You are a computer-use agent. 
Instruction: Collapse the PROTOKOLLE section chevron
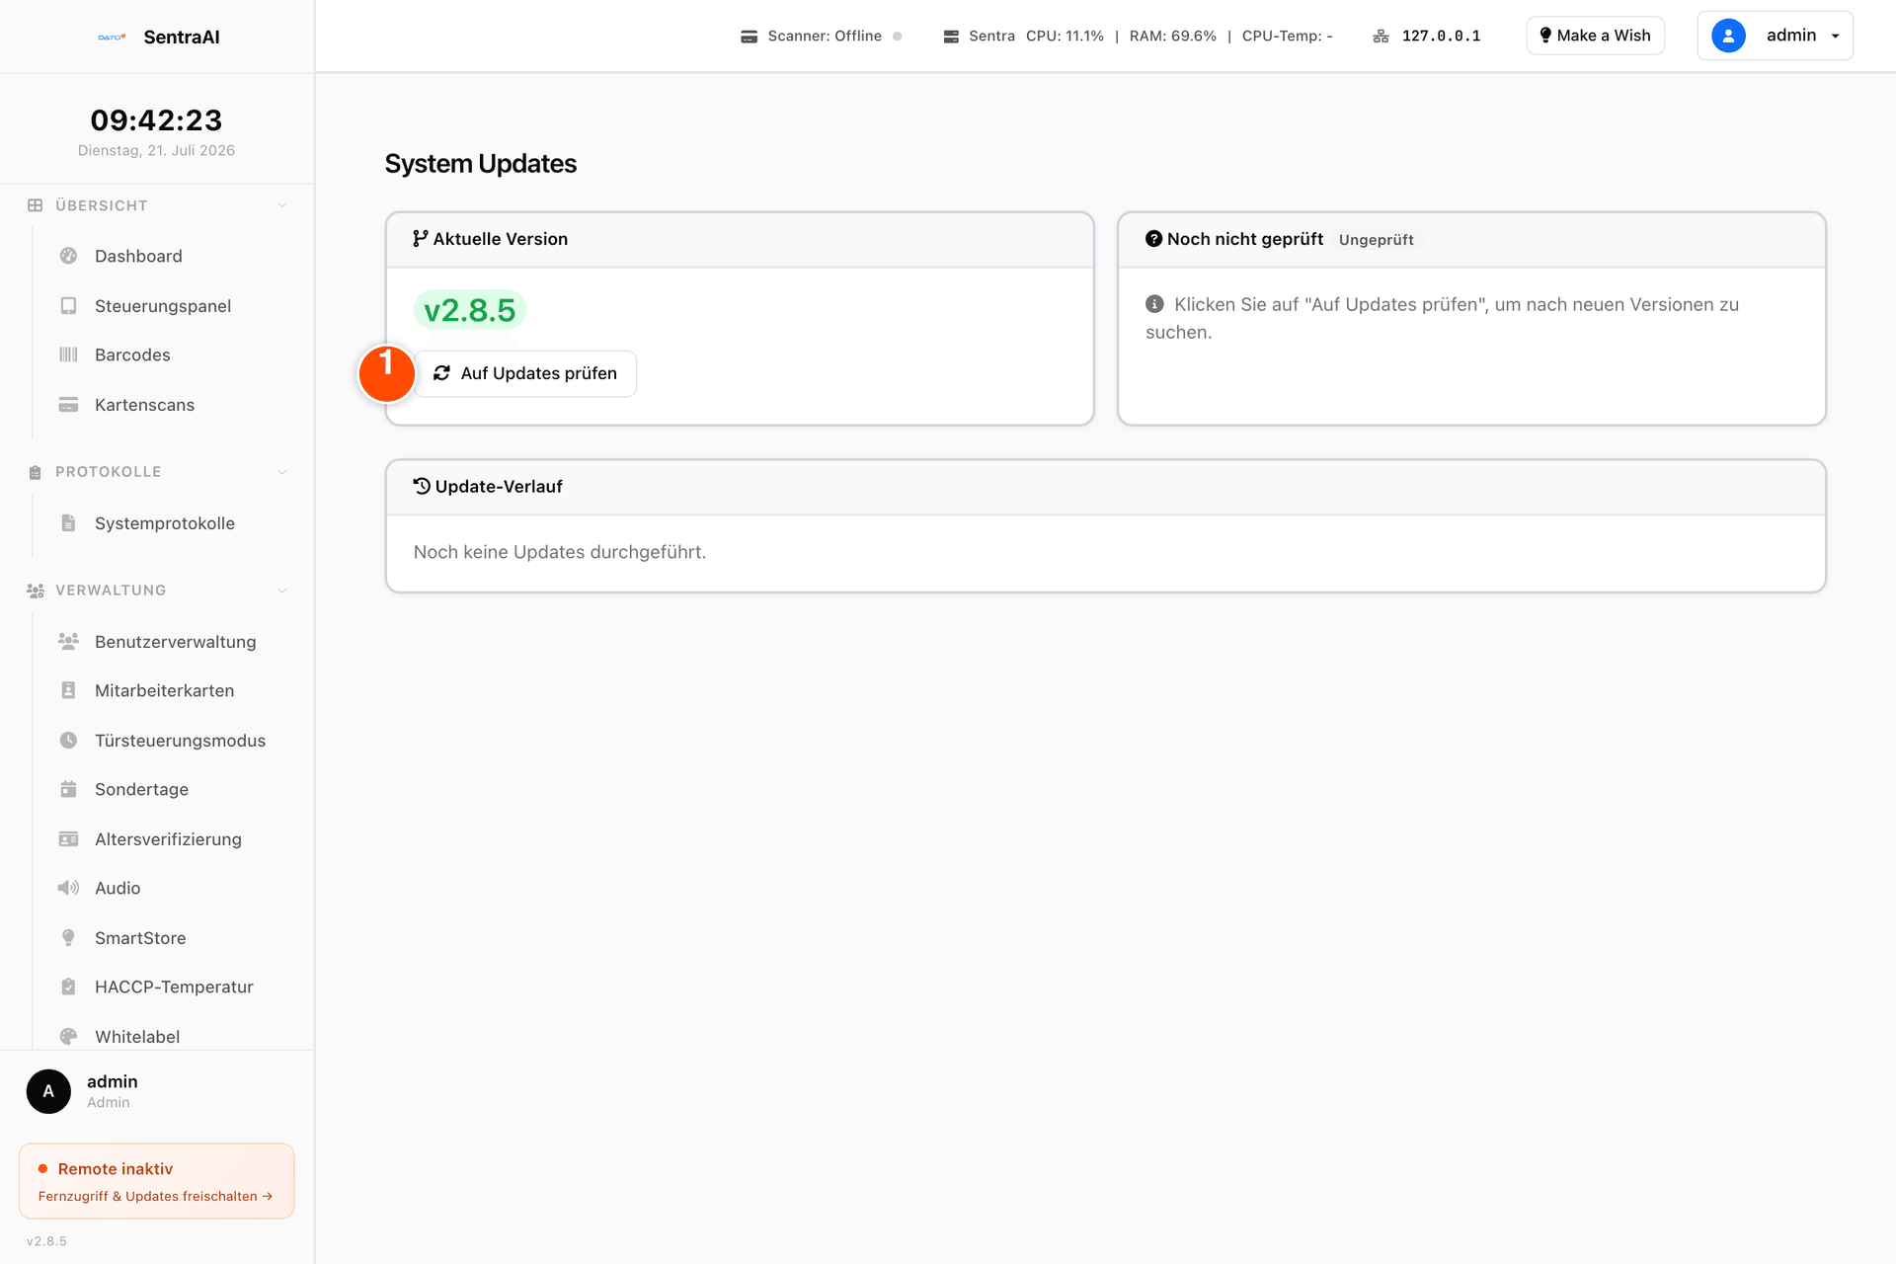(282, 472)
